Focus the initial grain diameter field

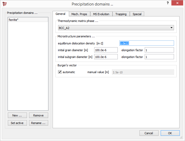point(106,50)
